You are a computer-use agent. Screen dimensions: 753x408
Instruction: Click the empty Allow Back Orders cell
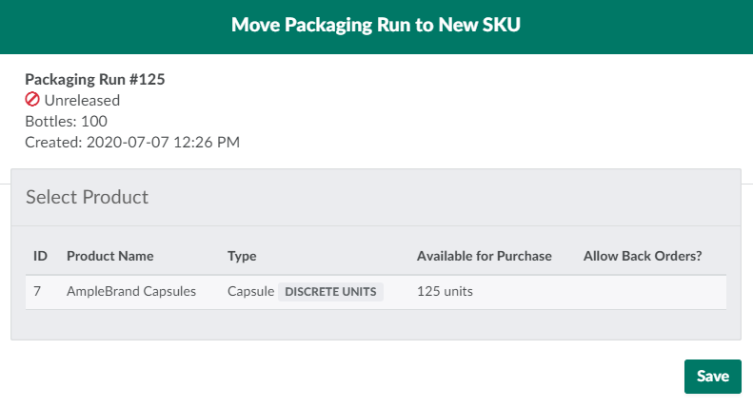(653, 292)
